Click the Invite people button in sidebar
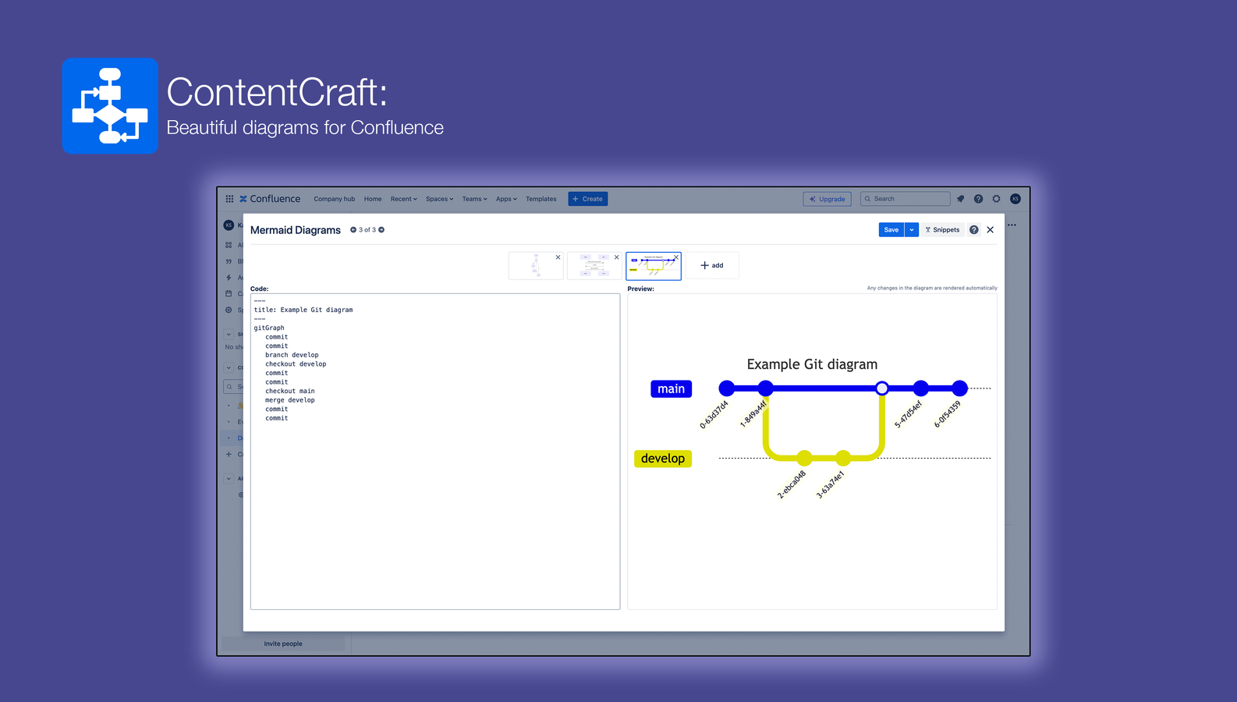 pos(283,643)
